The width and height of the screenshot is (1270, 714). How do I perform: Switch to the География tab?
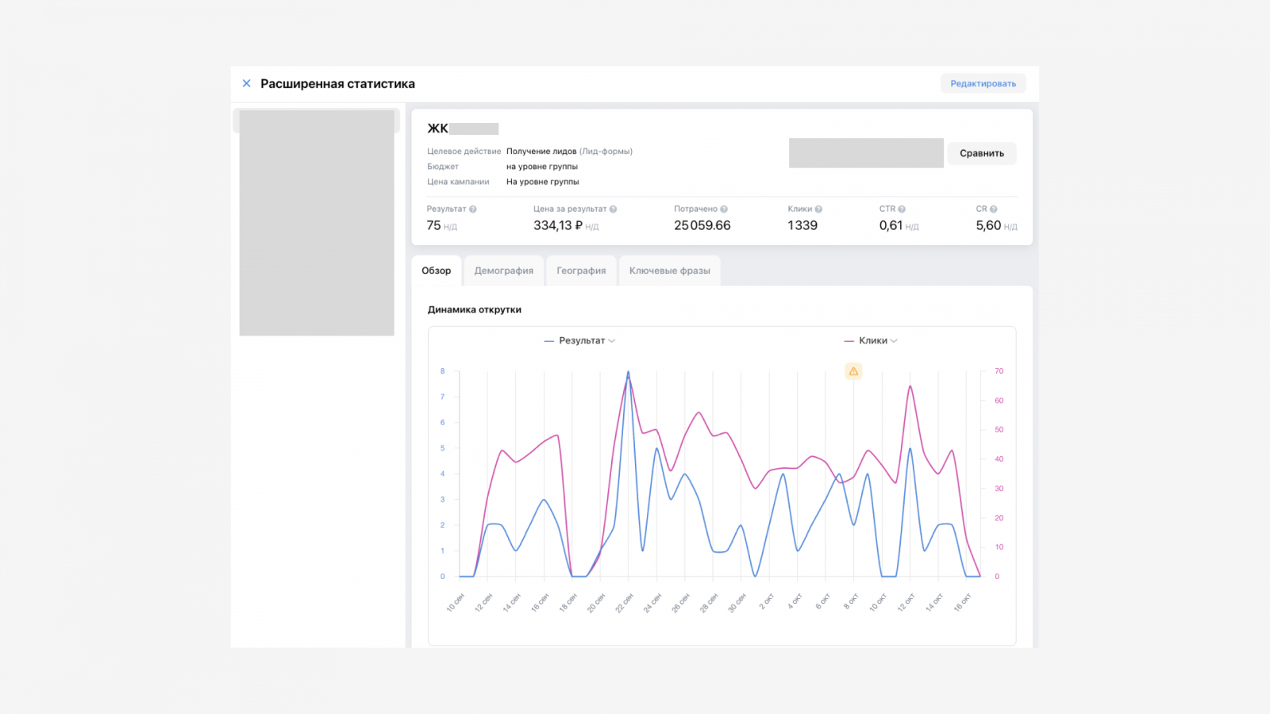click(x=581, y=271)
